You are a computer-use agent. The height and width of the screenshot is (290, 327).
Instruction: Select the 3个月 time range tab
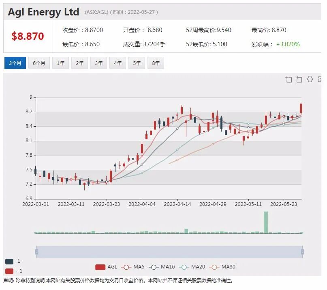click(x=15, y=63)
